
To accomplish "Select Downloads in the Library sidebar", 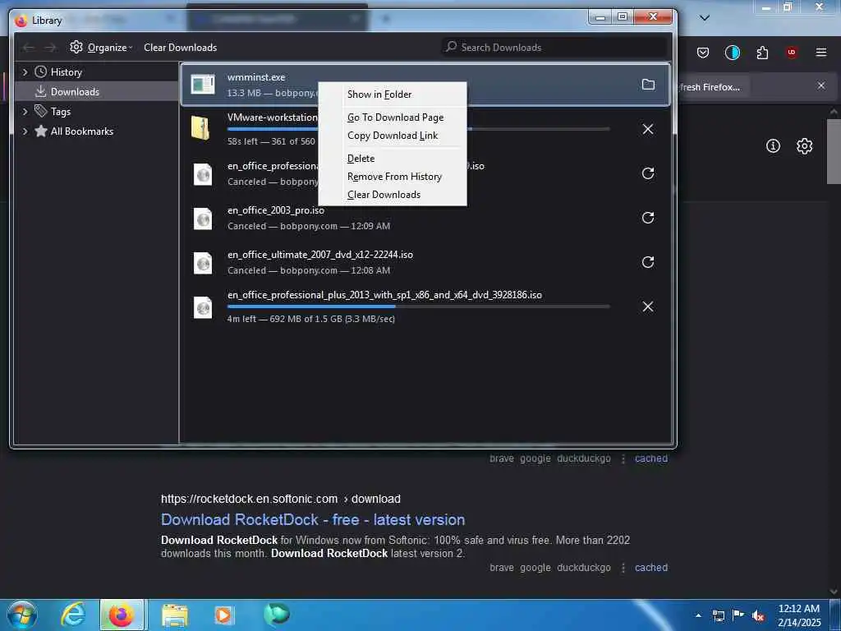I will click(97, 92).
